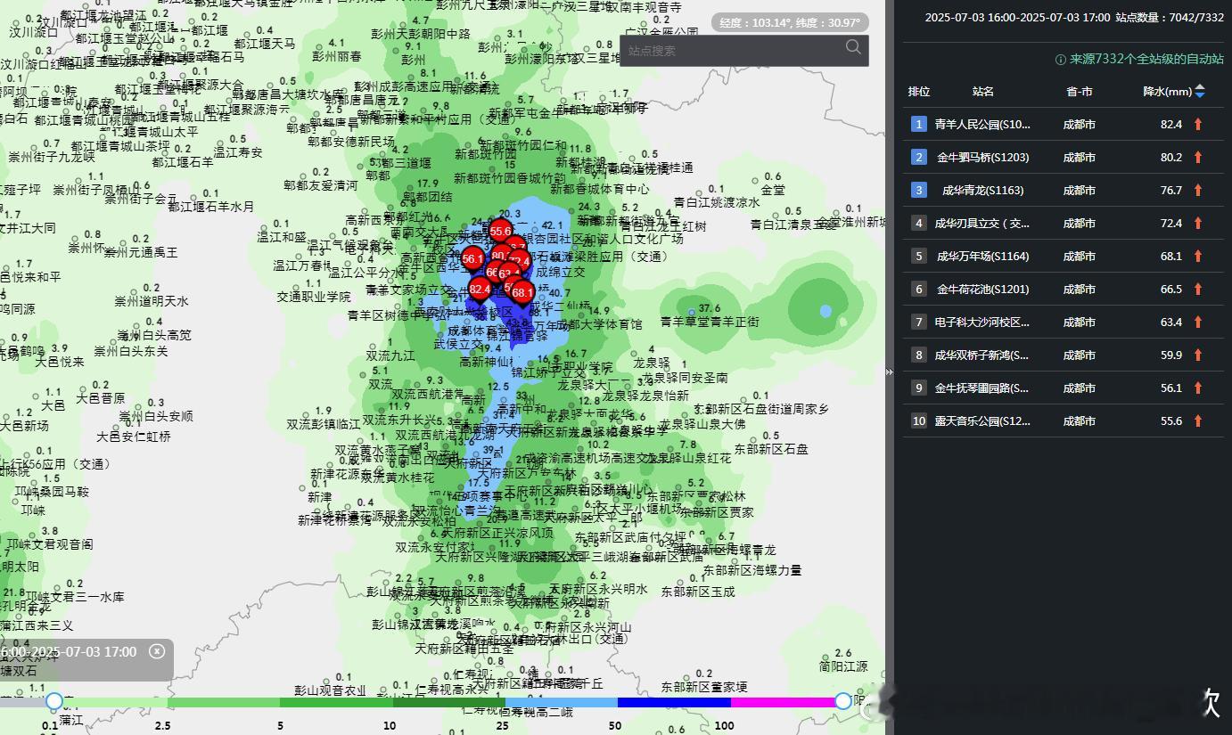The height and width of the screenshot is (735, 1232).
Task: Open station 成华万年场(S1164) row
Action: [1063, 257]
